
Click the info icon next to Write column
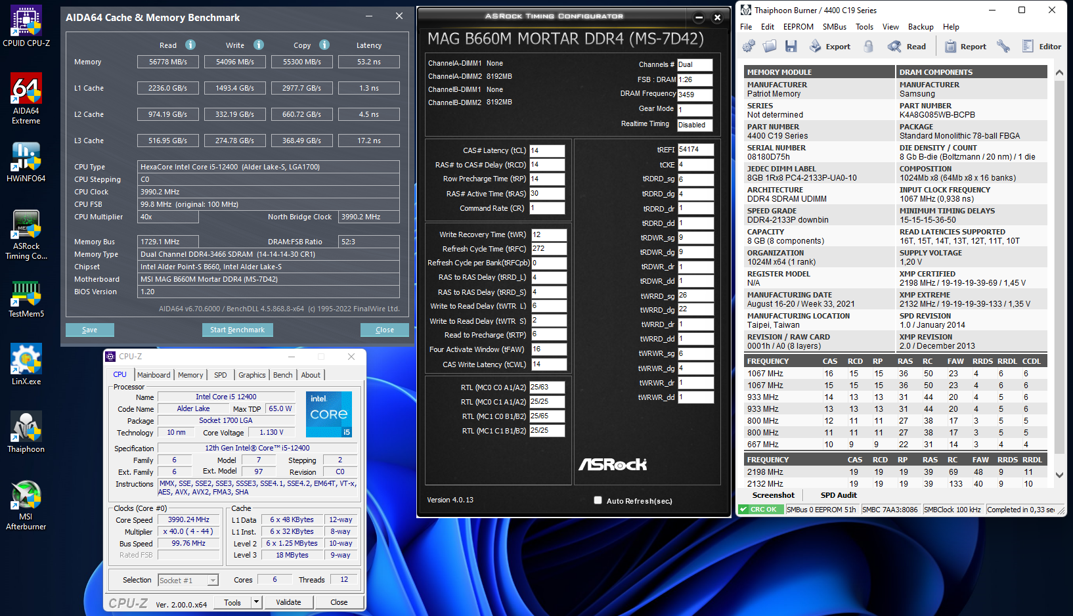coord(259,45)
